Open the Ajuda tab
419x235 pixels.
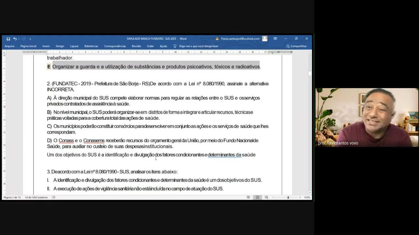tap(163, 46)
